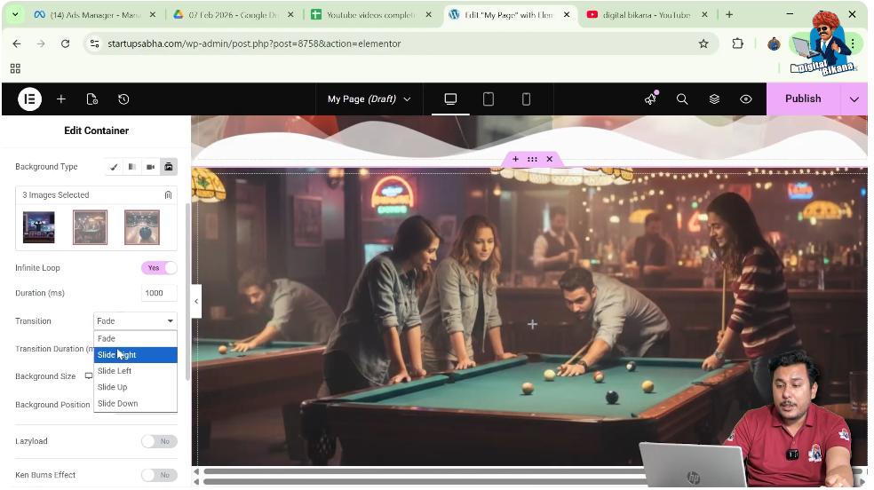Click the browser reload button
Screen dimensions: 874x490
65,43
